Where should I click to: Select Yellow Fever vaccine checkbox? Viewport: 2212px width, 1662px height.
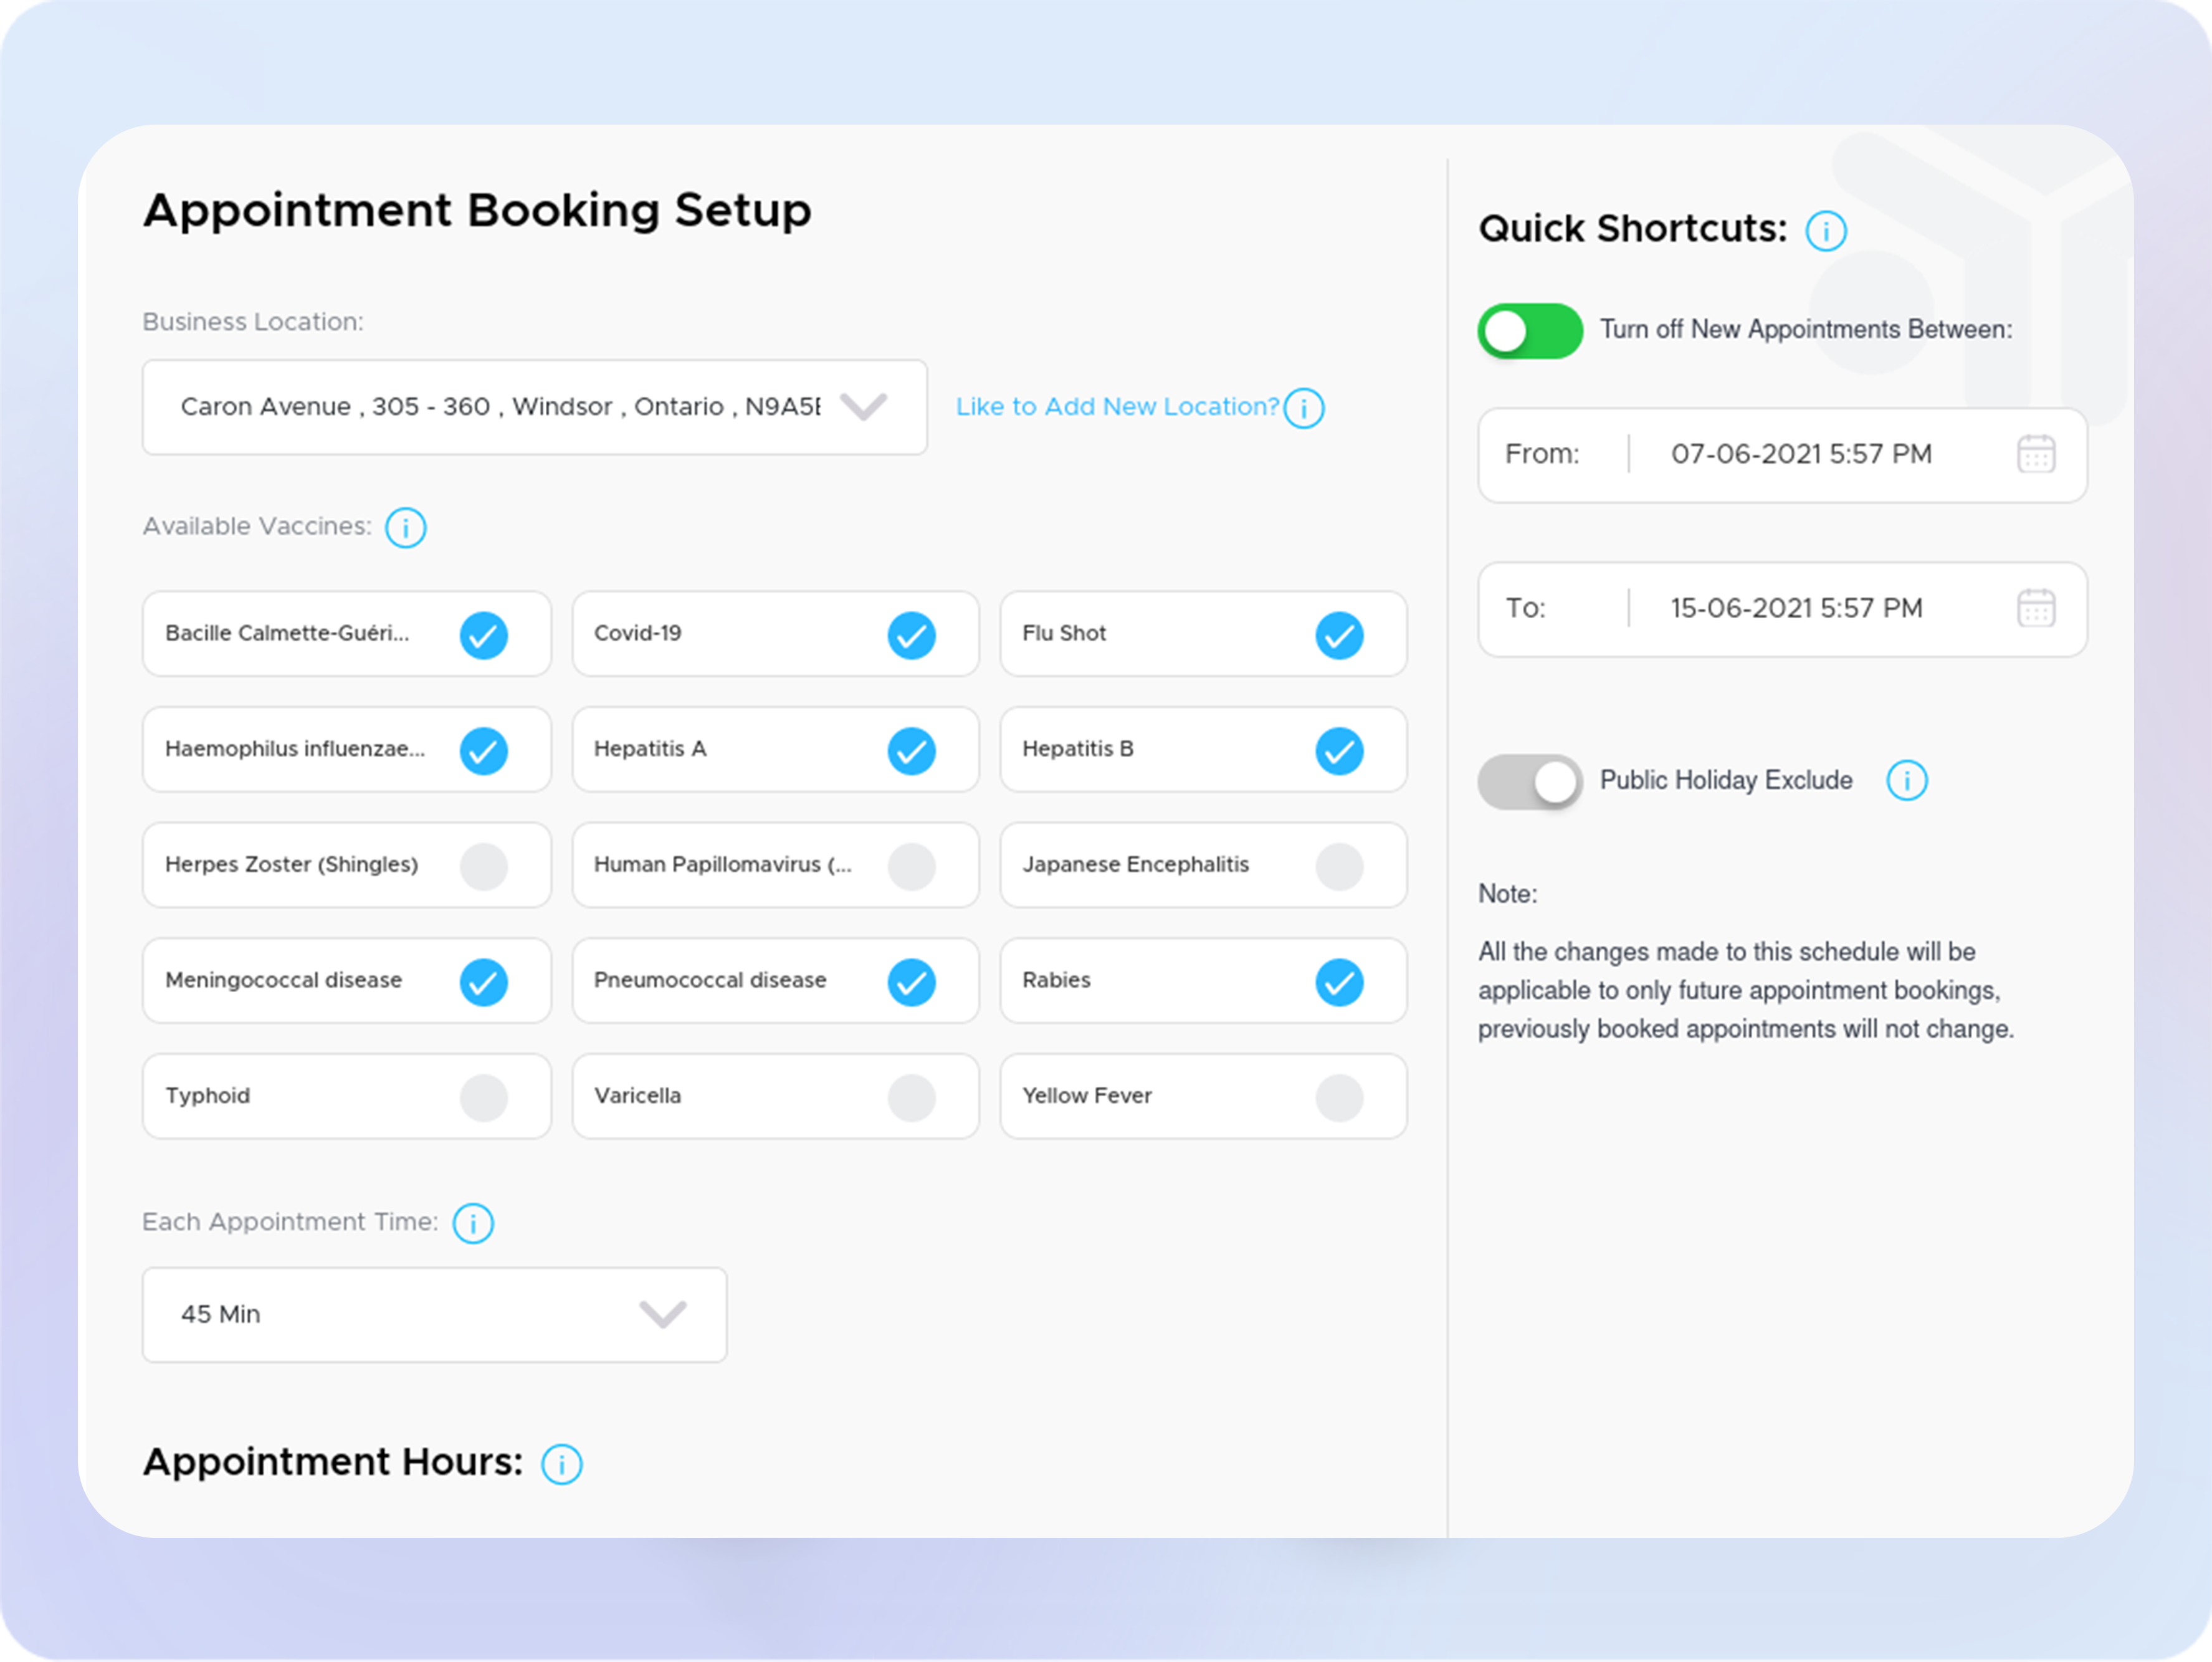(x=1339, y=1097)
